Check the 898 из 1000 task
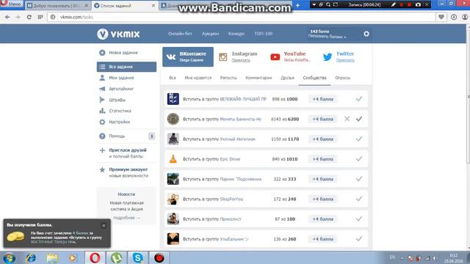The width and height of the screenshot is (470, 264). (359, 99)
